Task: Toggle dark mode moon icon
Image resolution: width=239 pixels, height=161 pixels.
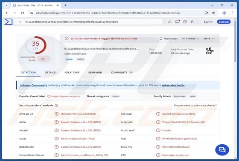Action: 192,22
